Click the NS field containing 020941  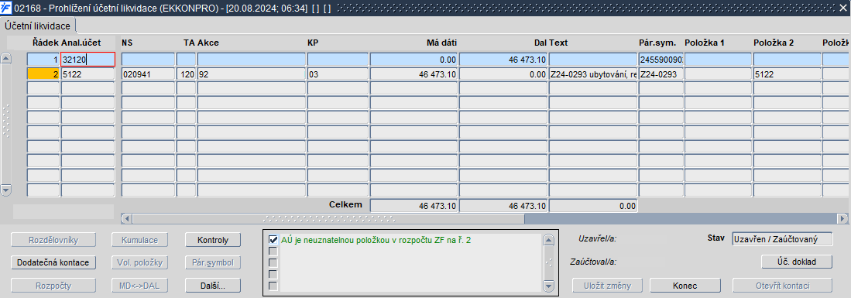point(148,74)
